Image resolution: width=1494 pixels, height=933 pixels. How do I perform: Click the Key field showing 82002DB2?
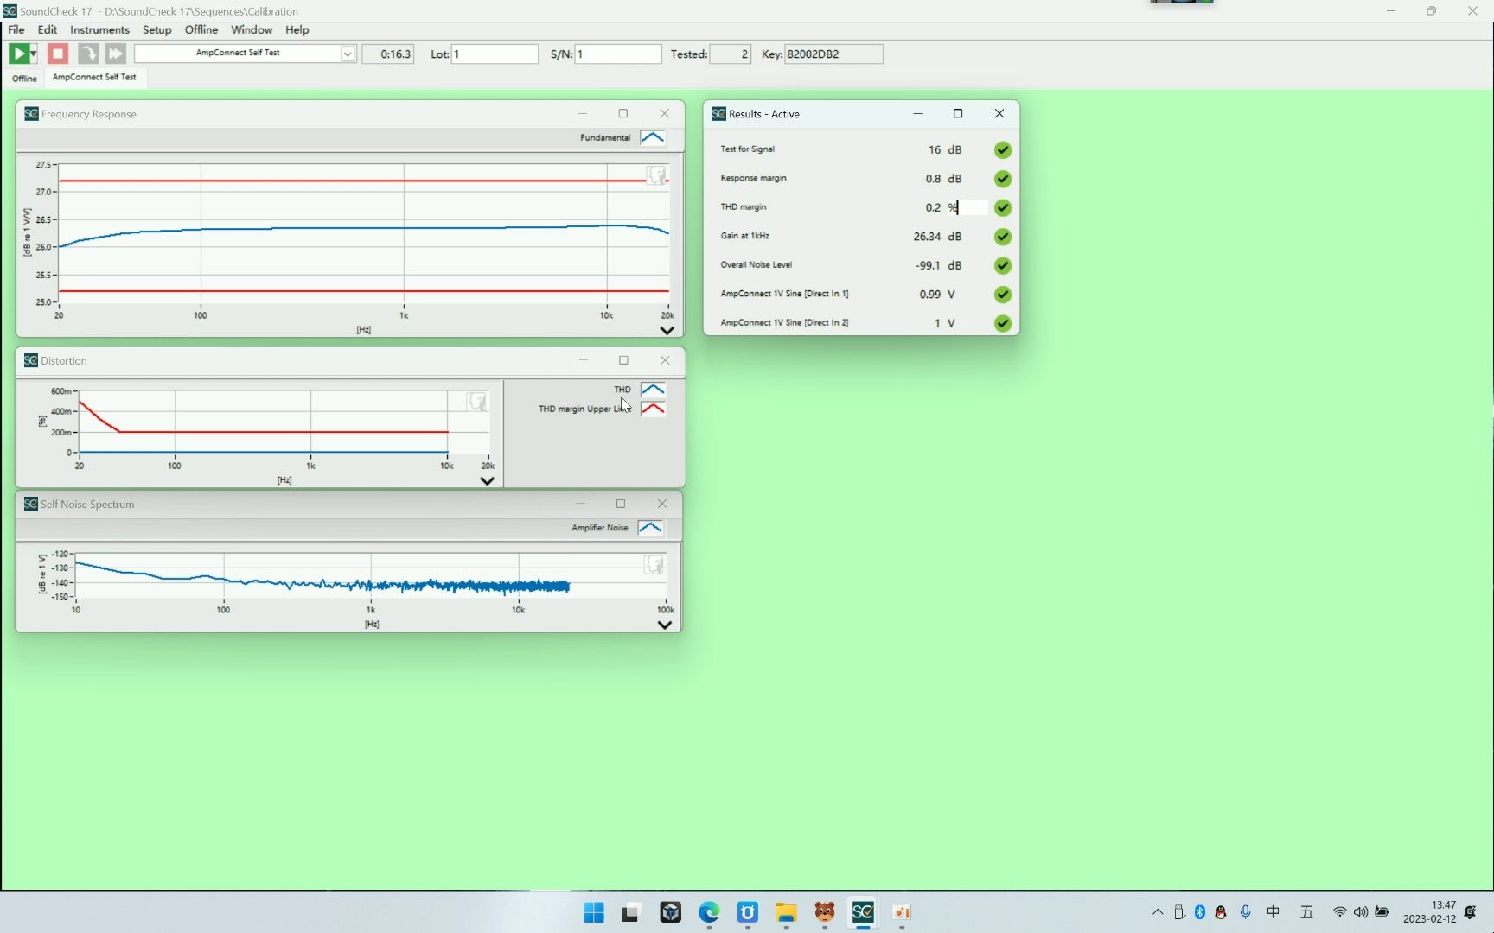coord(833,54)
